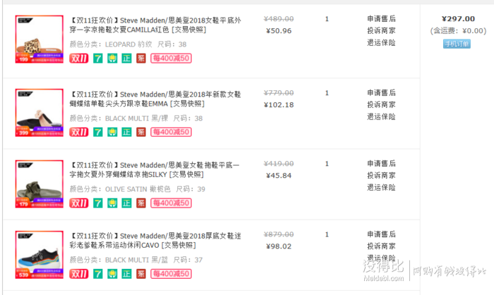Open the CAVO camouflage sneaker product title
Viewport: 494px width, 295px height.
[x=155, y=240]
